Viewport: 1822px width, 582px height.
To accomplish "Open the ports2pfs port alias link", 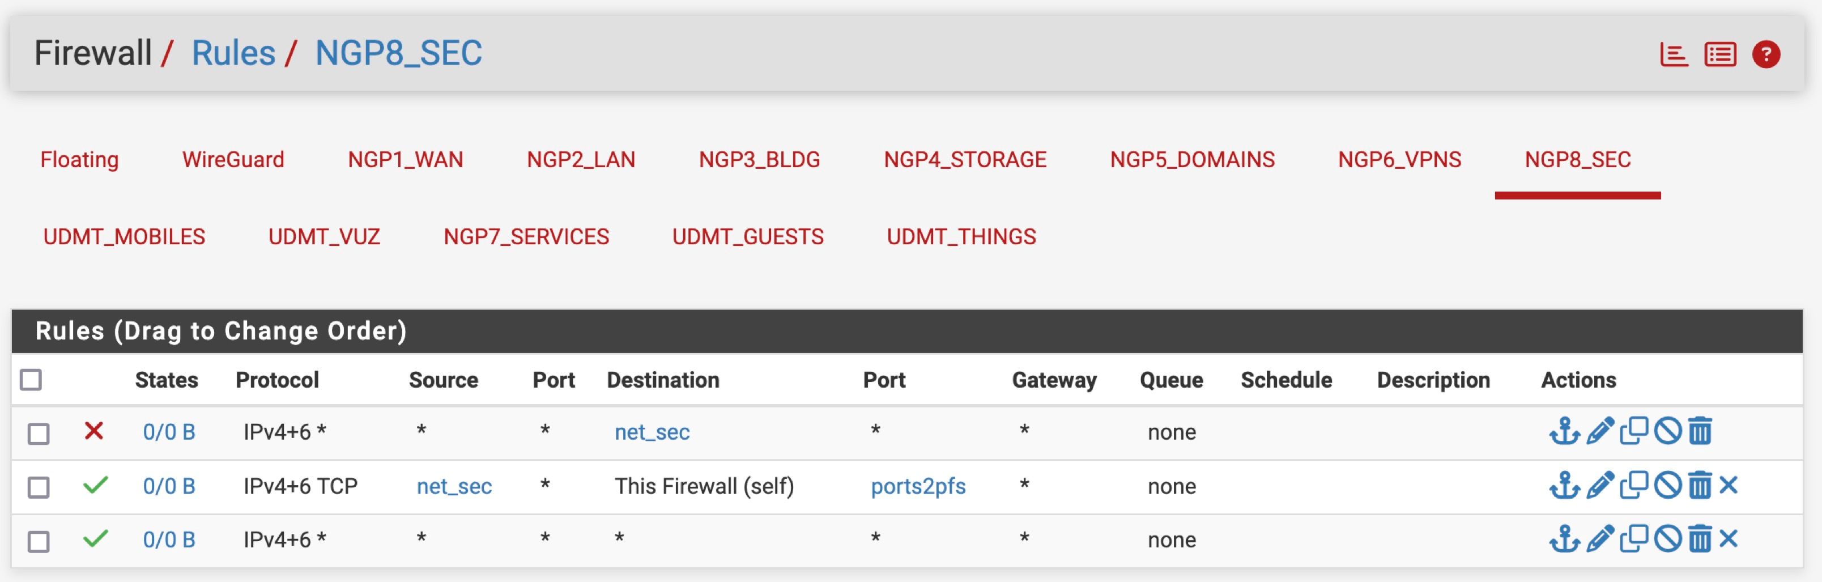I will (917, 487).
